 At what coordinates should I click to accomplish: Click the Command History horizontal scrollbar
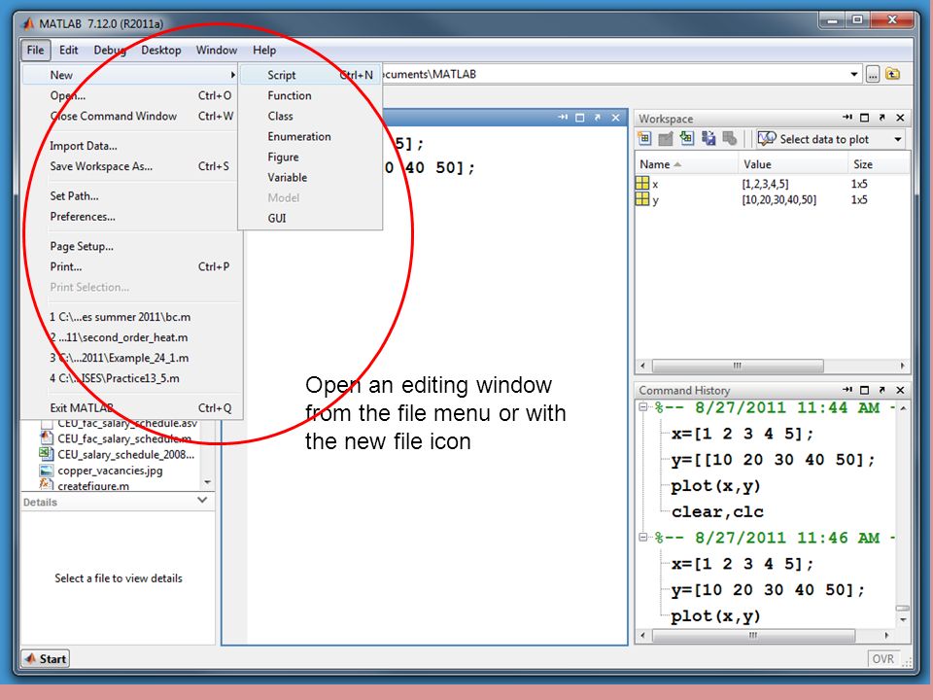coord(753,635)
